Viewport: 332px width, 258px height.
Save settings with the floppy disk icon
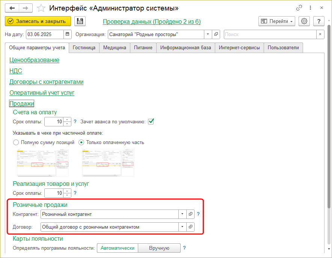[80, 21]
